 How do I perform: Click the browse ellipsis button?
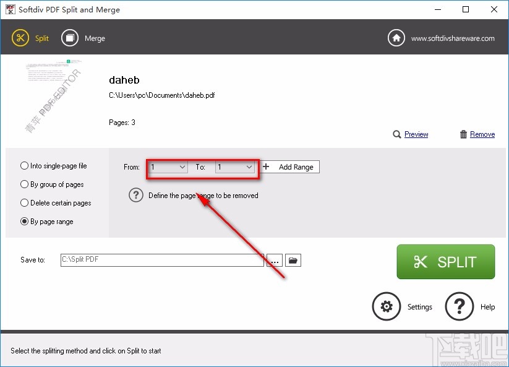tap(275, 260)
